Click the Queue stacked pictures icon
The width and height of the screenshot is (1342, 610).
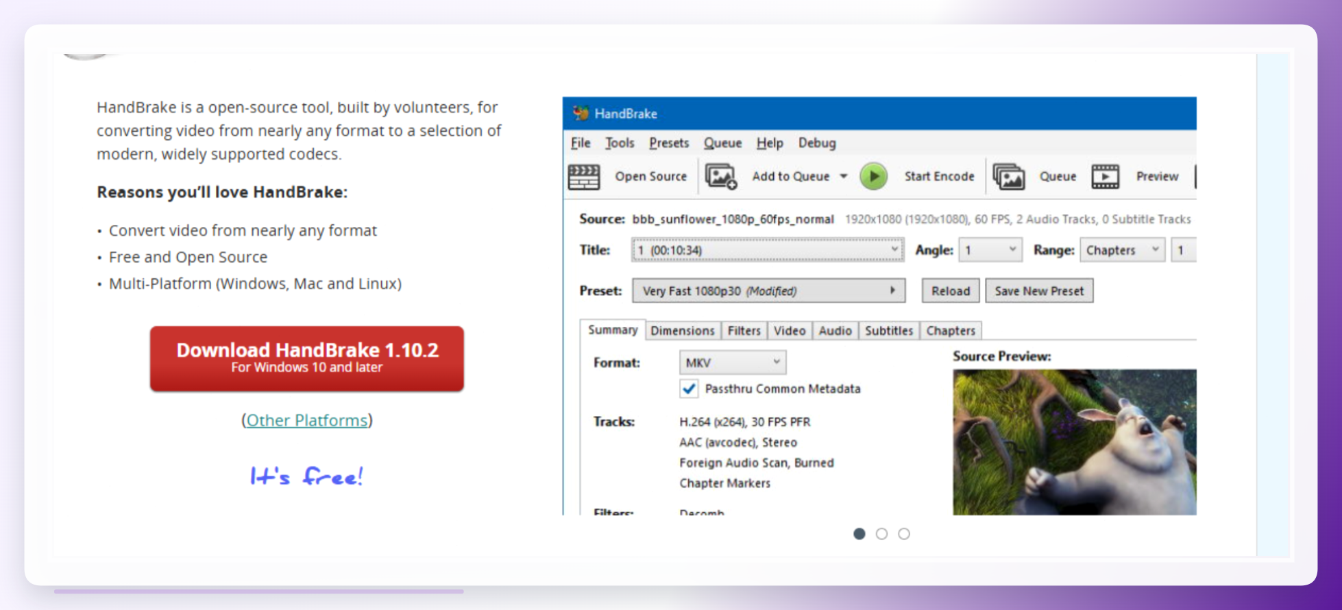tap(1009, 177)
